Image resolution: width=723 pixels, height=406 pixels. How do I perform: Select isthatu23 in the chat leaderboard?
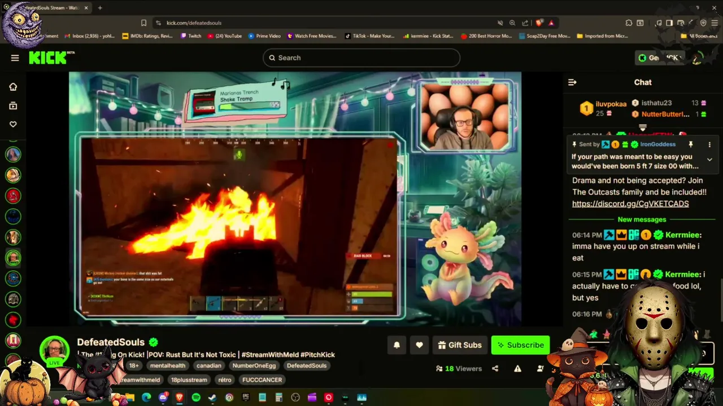pyautogui.click(x=656, y=103)
